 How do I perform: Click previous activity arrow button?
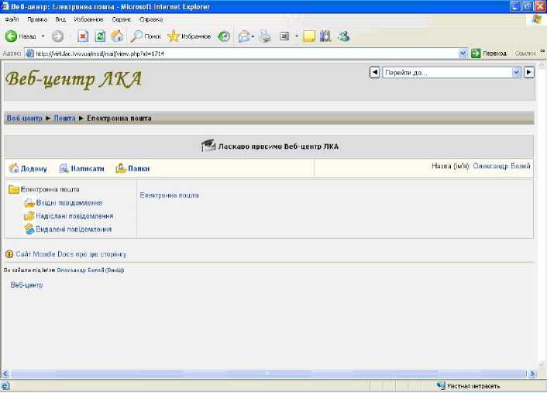[374, 72]
